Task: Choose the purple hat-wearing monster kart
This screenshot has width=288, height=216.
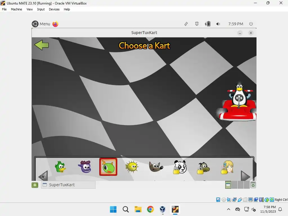Action: pyautogui.click(x=84, y=167)
